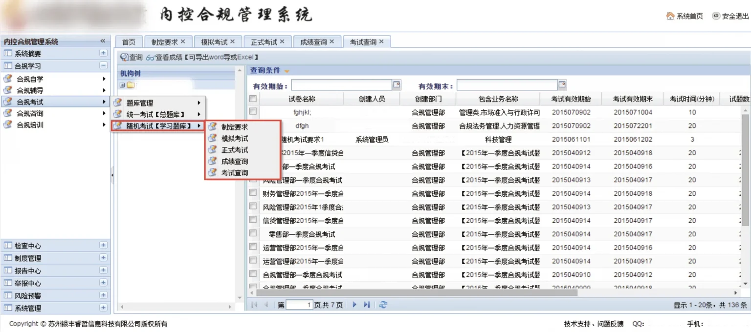Check the checkbox for 零售部一季度合规考试 row
The height and width of the screenshot is (332, 751).
pyautogui.click(x=253, y=233)
